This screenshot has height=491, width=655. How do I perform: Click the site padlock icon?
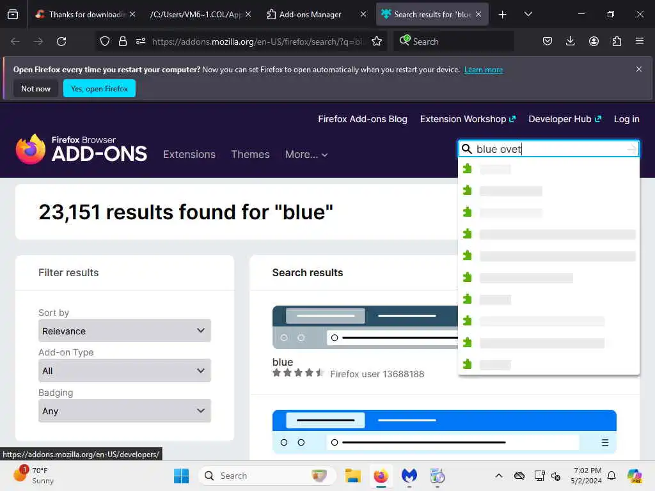(123, 42)
